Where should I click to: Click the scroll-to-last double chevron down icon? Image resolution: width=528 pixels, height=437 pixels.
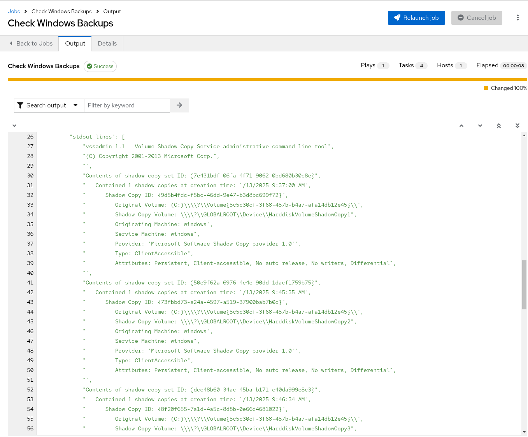tap(517, 126)
